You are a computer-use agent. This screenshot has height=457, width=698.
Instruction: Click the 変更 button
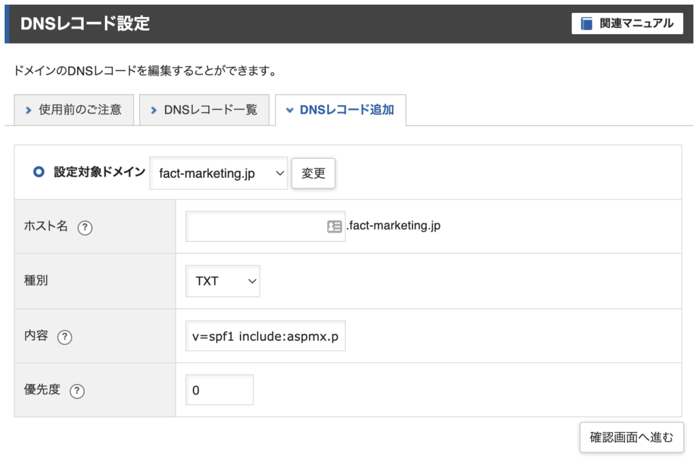313,173
